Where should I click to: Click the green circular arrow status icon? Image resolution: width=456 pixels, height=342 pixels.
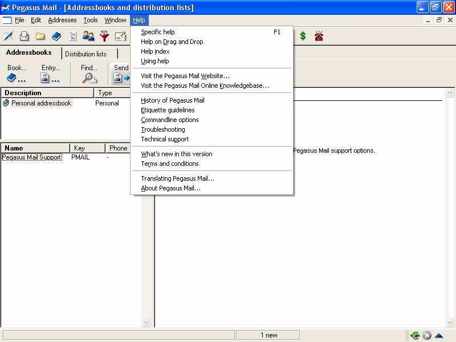click(x=415, y=335)
